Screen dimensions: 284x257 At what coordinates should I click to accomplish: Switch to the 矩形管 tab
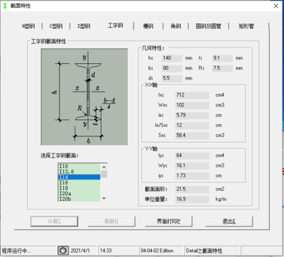tap(246, 26)
